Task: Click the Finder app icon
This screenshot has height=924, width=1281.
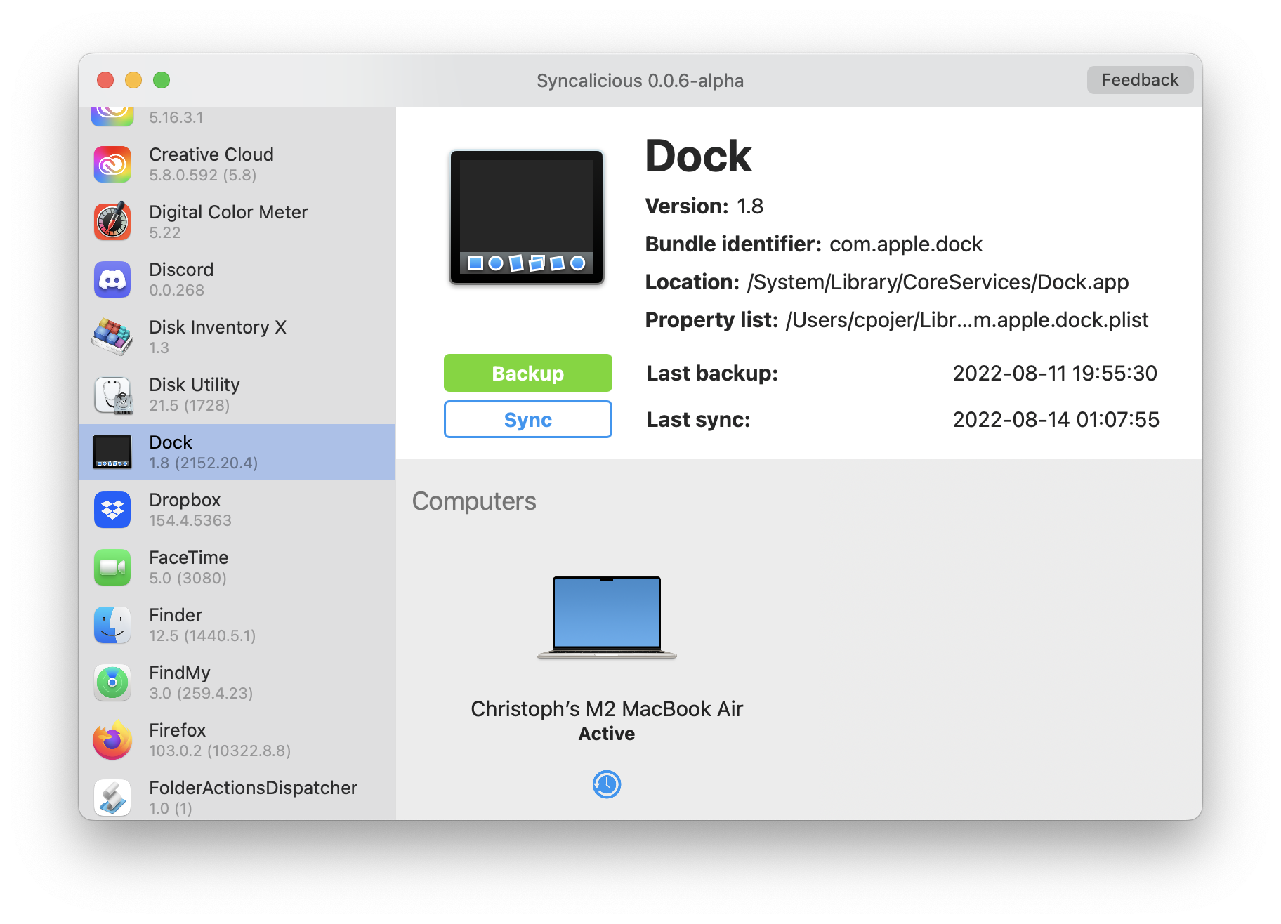Action: pos(112,625)
